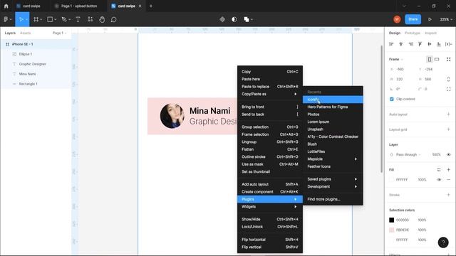Image resolution: width=456 pixels, height=256 pixels.
Task: Select the Frame tool
Action: pos(36,19)
